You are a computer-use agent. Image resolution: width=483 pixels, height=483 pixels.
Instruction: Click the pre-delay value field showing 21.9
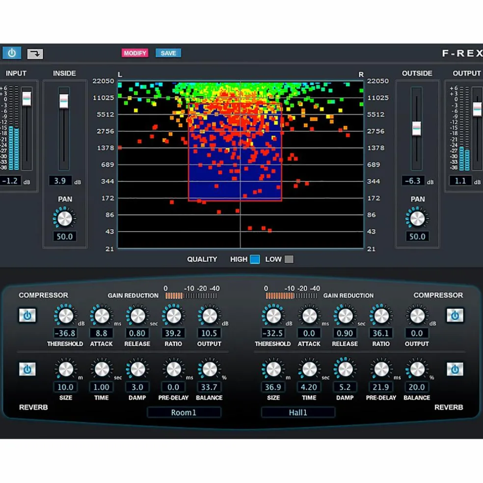click(381, 387)
